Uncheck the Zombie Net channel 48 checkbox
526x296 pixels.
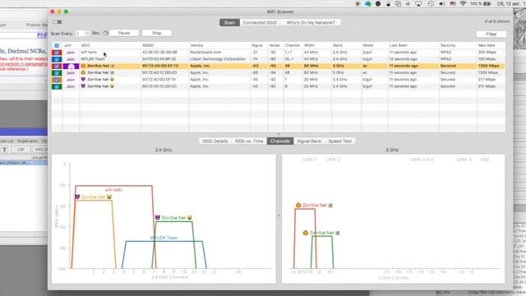[x=57, y=73]
